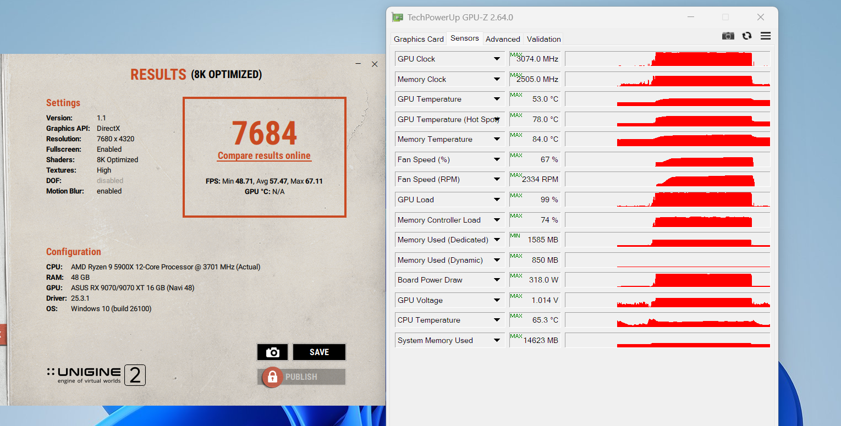Open the GPU Temperature (Hot Spot) dropdown
The image size is (841, 426).
tap(497, 119)
